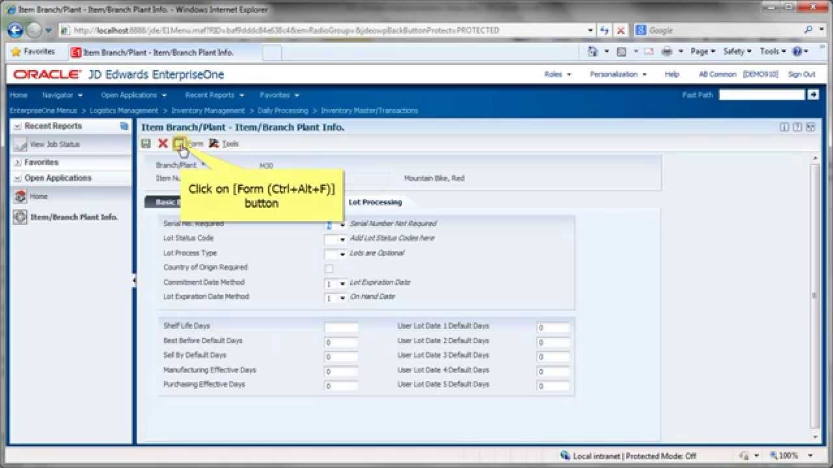Open the Commitment Date Method dropdown
The width and height of the screenshot is (833, 468).
click(x=342, y=283)
